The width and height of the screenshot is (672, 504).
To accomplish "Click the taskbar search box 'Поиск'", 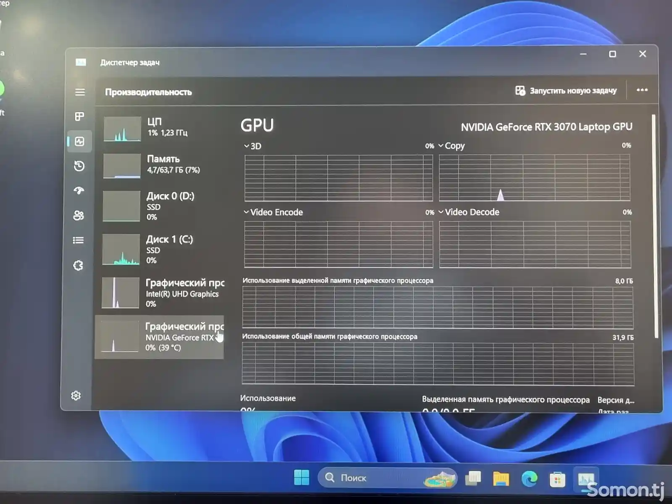I will (x=387, y=478).
